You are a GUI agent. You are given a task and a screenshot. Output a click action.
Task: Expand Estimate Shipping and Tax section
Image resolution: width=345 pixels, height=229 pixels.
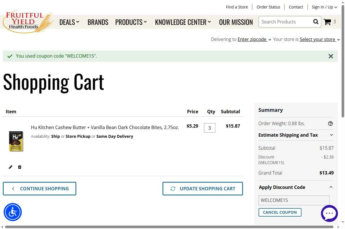tap(296, 135)
